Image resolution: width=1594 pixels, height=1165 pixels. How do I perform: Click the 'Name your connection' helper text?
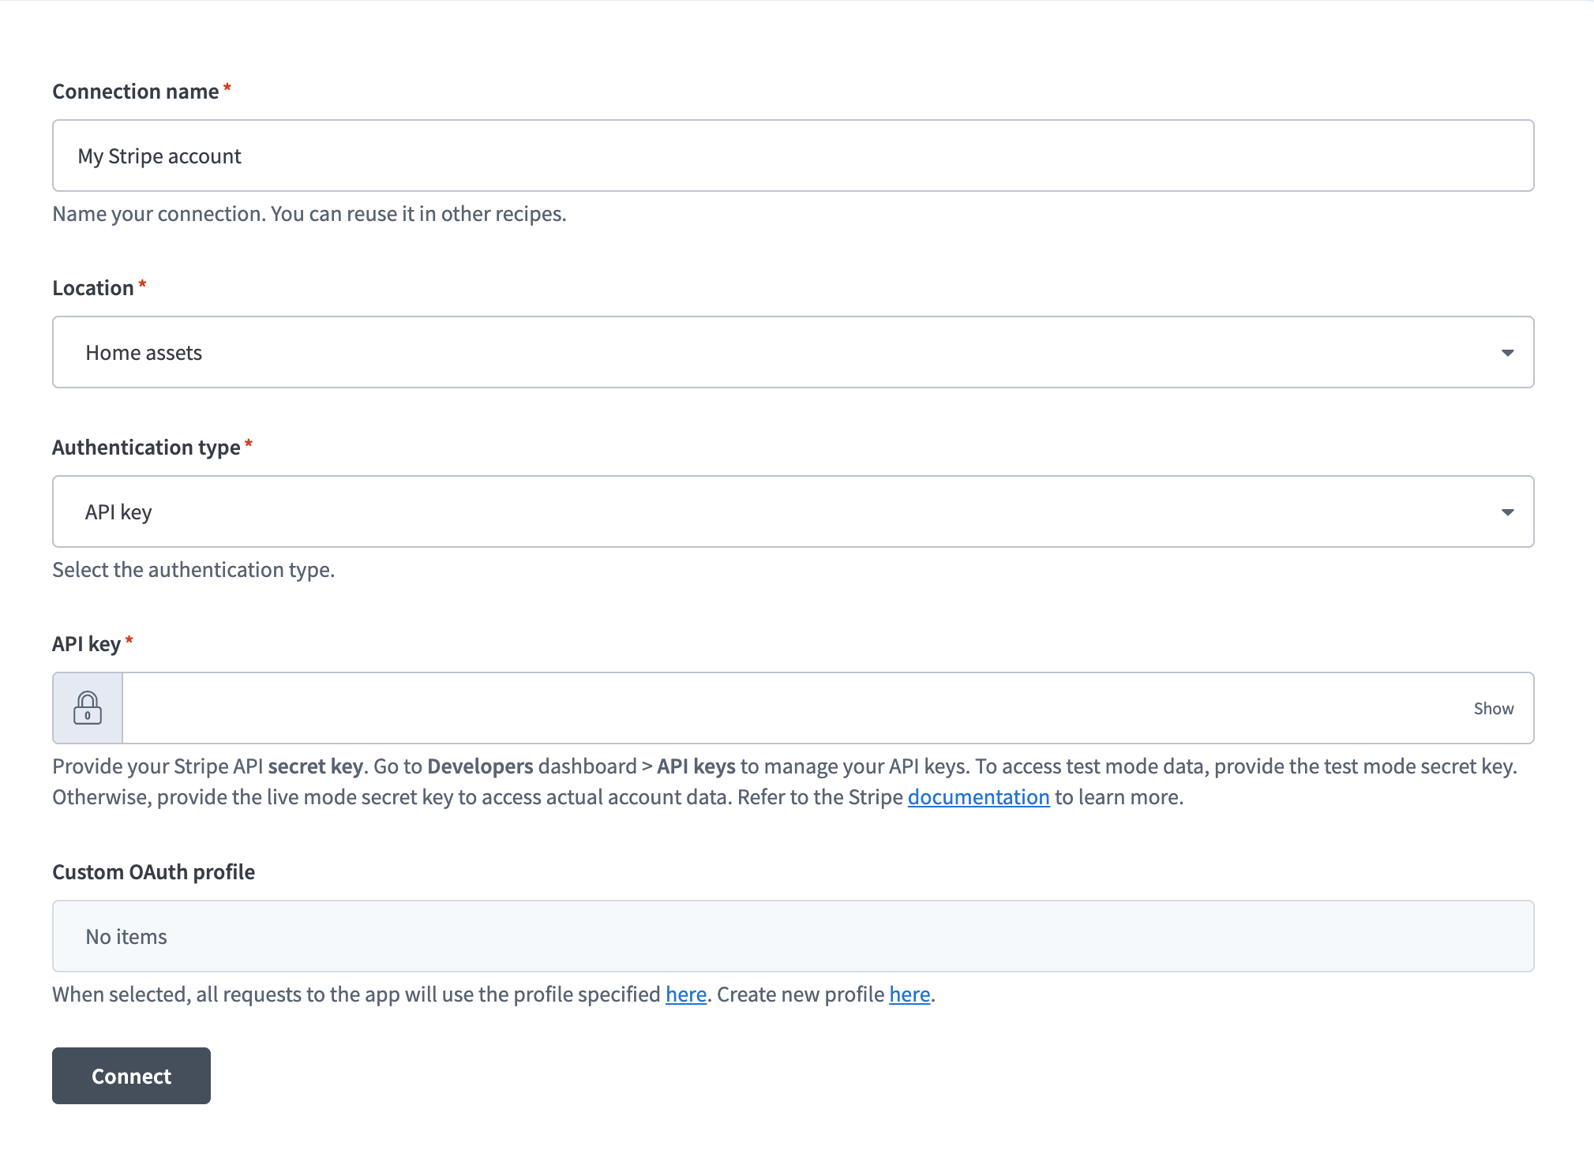click(309, 214)
